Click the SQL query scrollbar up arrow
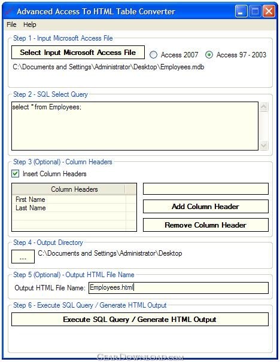280x362 pixels. (264, 107)
